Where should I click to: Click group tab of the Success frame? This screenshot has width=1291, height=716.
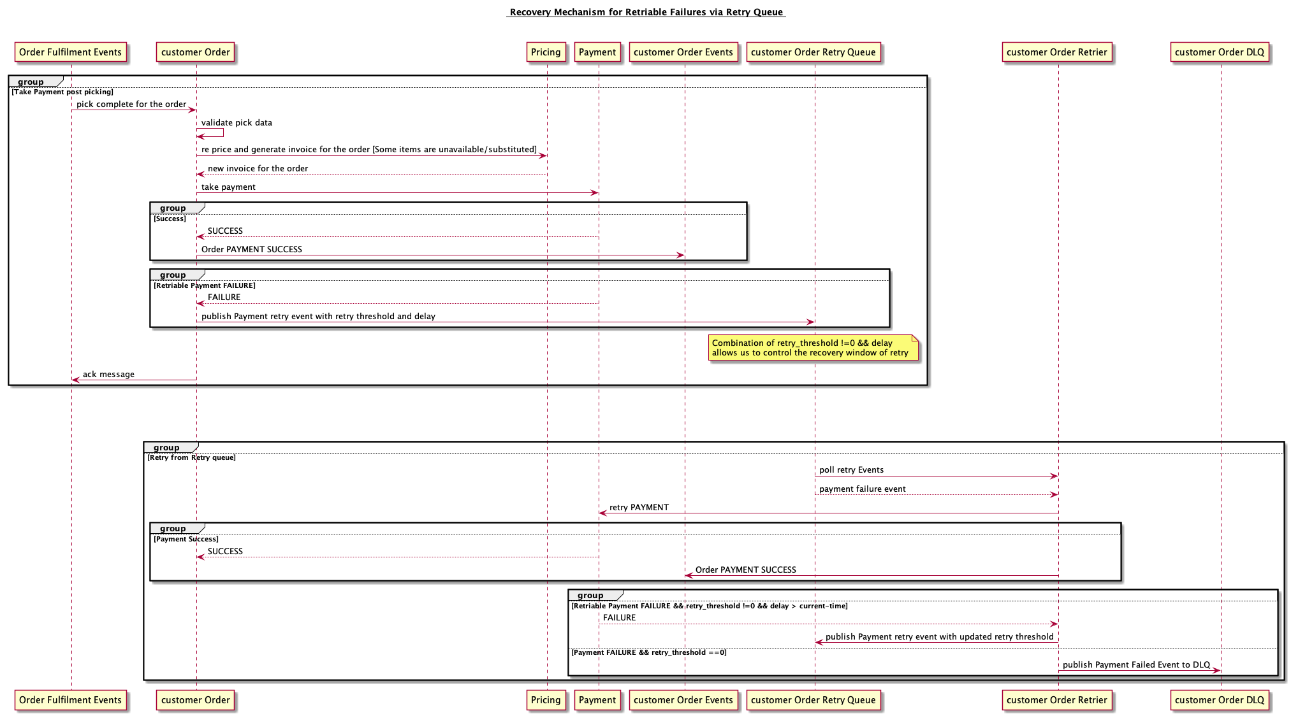[177, 208]
